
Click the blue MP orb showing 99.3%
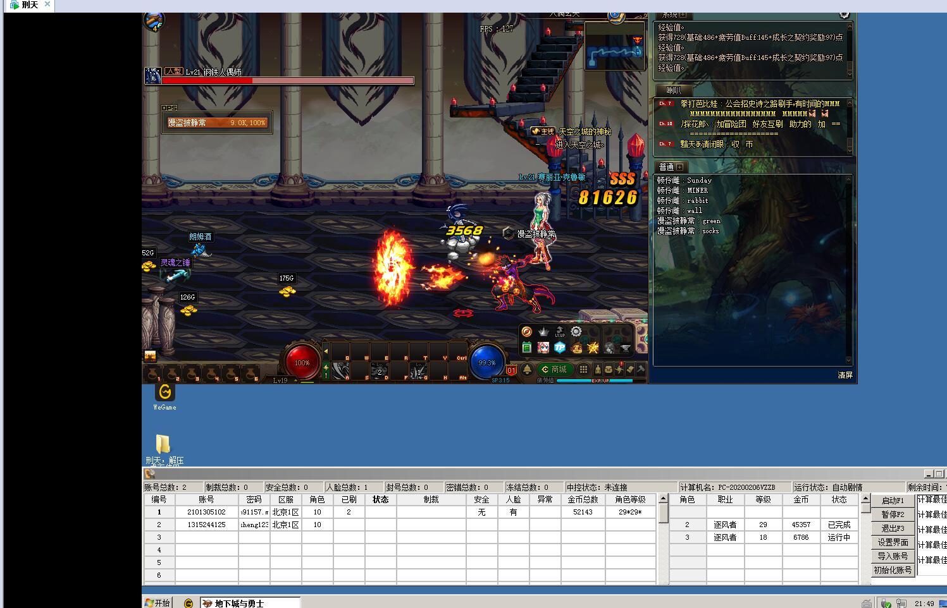click(487, 362)
